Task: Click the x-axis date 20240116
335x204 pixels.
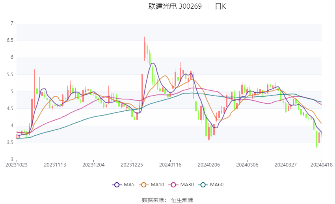Action: pos(170,165)
